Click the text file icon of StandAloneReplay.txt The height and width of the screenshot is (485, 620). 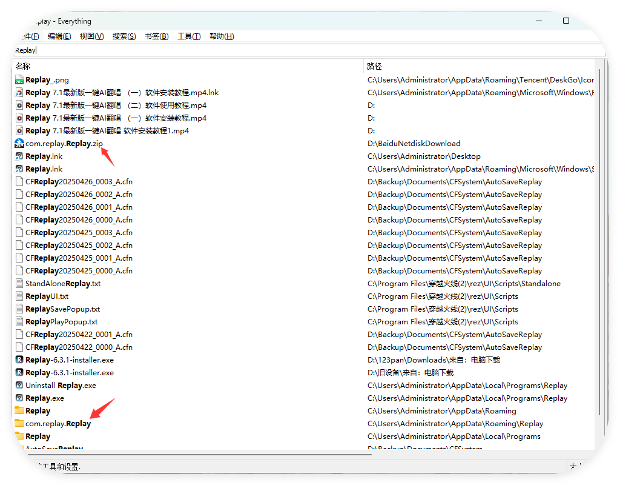tap(19, 284)
